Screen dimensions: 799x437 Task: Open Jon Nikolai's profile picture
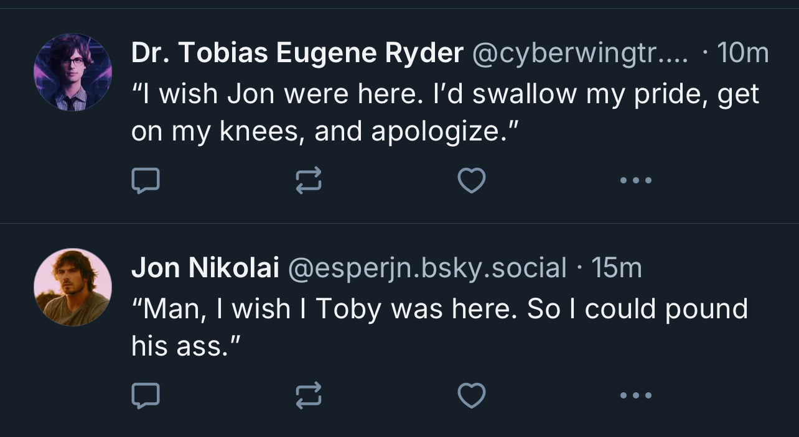pos(73,287)
